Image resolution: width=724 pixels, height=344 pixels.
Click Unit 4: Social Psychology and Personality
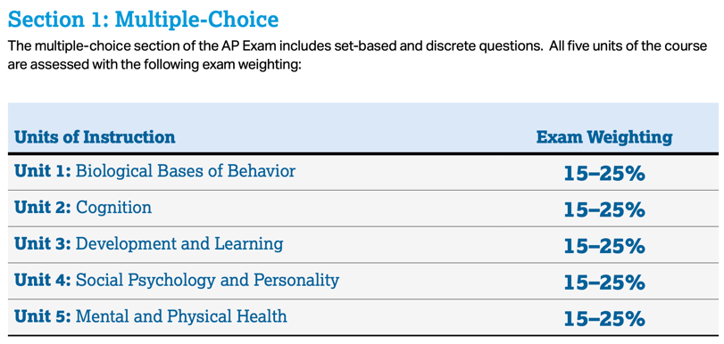click(x=177, y=280)
